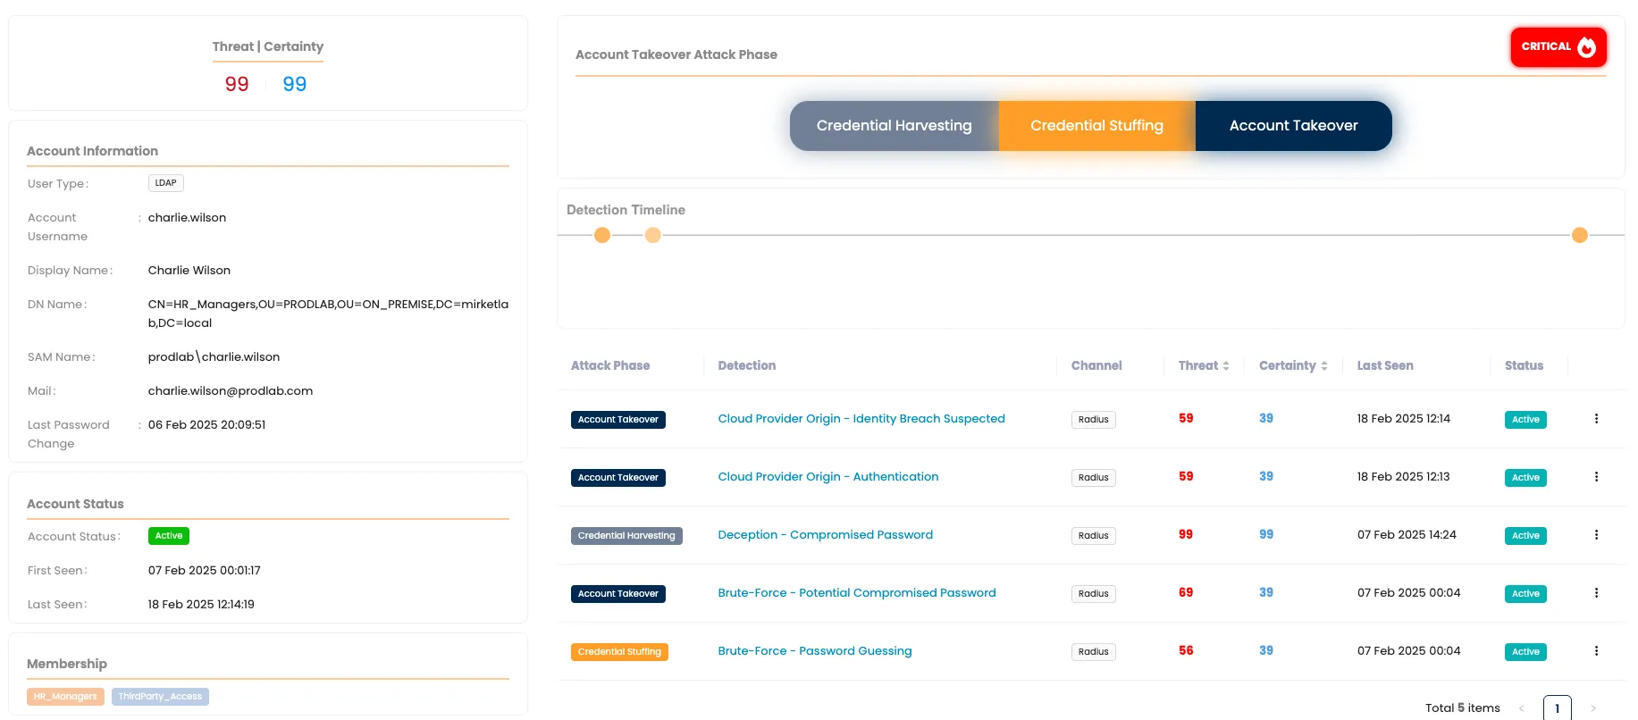
Task: Go to previous page arrow
Action: 1522,708
